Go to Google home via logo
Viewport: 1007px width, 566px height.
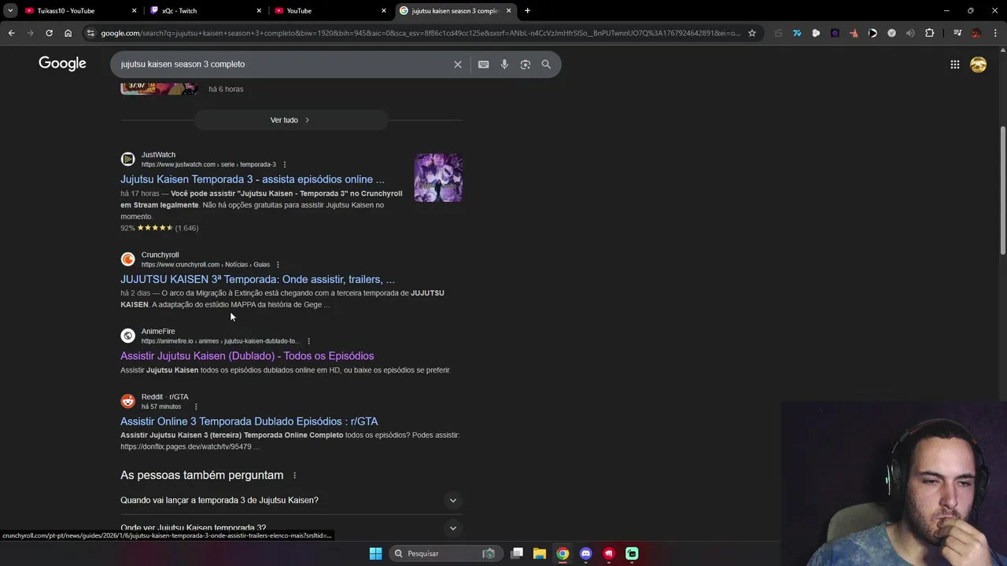(x=62, y=64)
